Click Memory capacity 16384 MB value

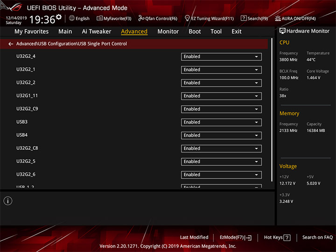click(x=316, y=131)
